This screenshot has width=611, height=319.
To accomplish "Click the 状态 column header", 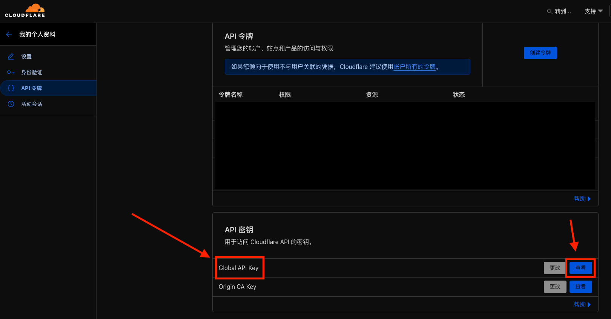I will (x=459, y=95).
